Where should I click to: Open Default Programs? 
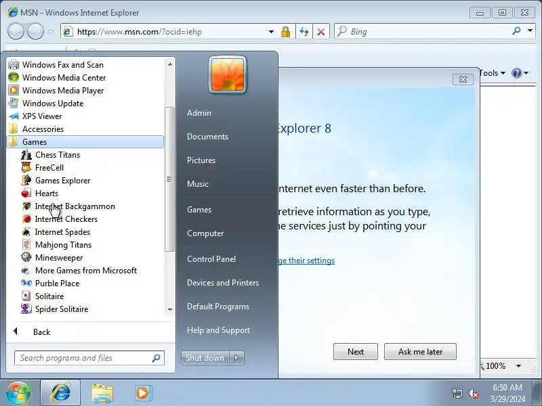tap(217, 307)
